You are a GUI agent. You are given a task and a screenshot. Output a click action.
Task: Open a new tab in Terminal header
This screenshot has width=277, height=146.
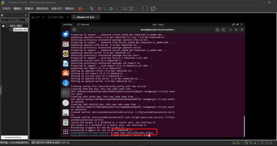74,30
